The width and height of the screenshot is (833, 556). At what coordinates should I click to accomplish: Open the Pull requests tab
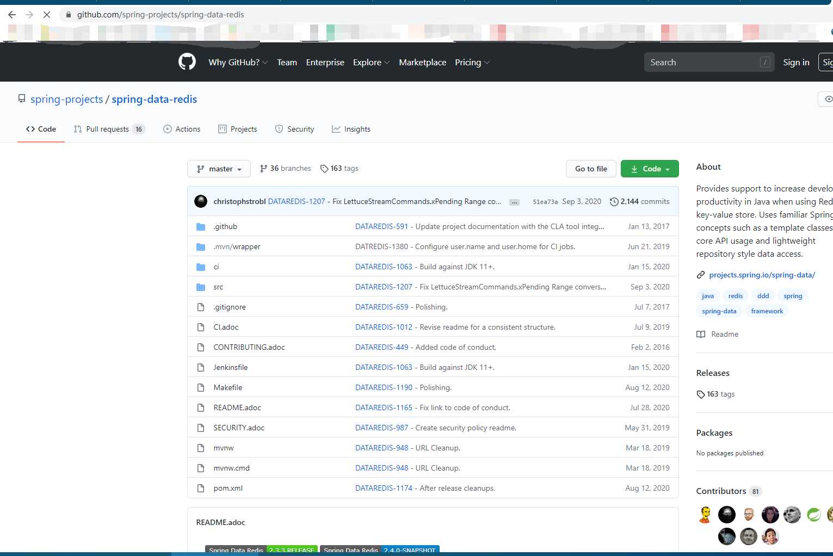click(109, 129)
